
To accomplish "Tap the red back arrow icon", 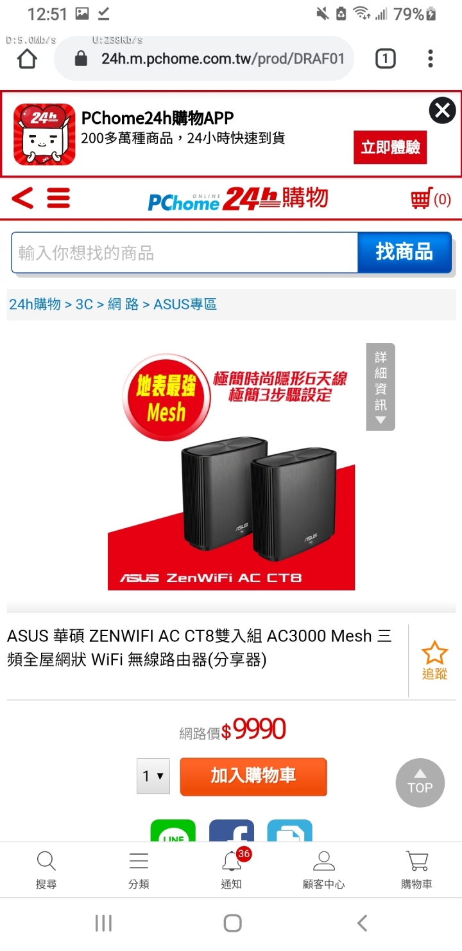I will (22, 198).
